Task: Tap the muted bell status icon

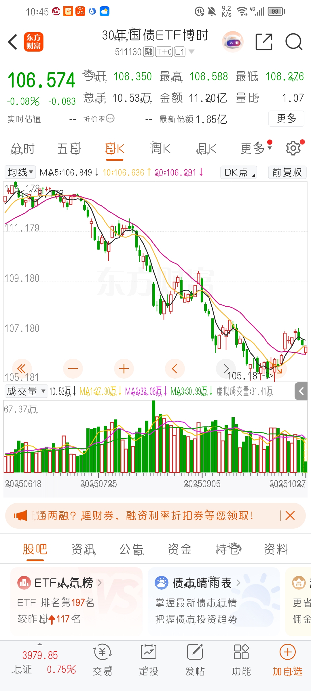Action: [212, 12]
